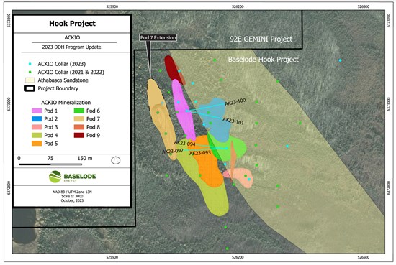Image resolution: width=396 pixels, height=265 pixels.
Task: Click the north arrow compass icon
Action: pyautogui.click(x=116, y=160)
